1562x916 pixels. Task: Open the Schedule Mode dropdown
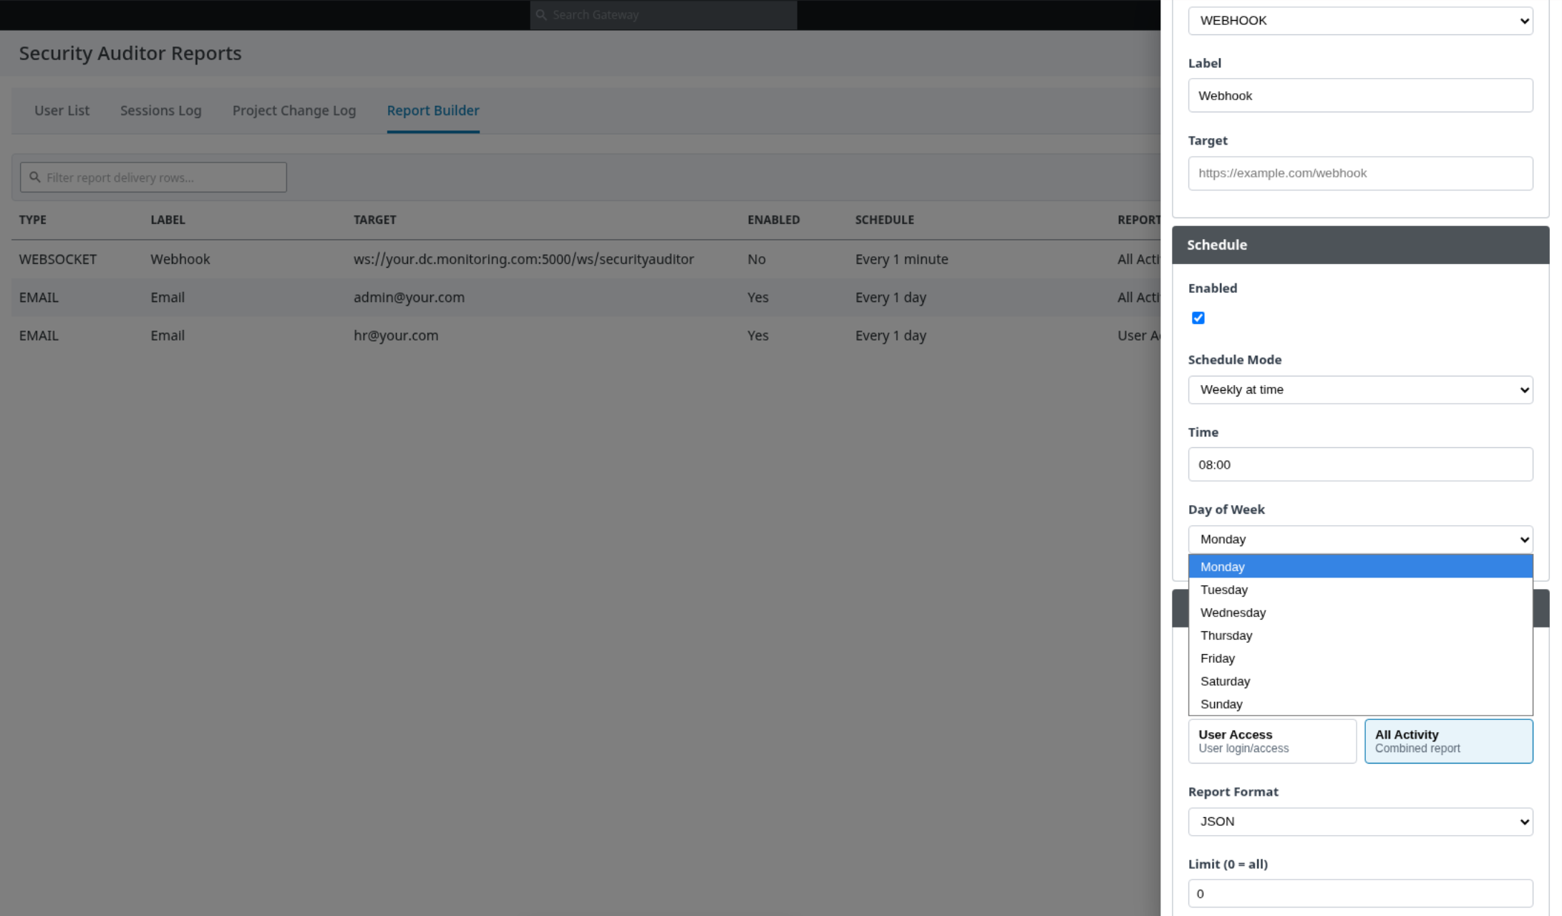(x=1360, y=390)
